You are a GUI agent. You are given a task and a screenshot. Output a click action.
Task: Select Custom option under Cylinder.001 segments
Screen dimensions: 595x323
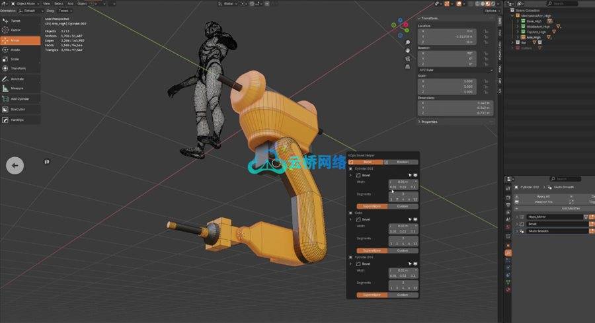point(403,205)
